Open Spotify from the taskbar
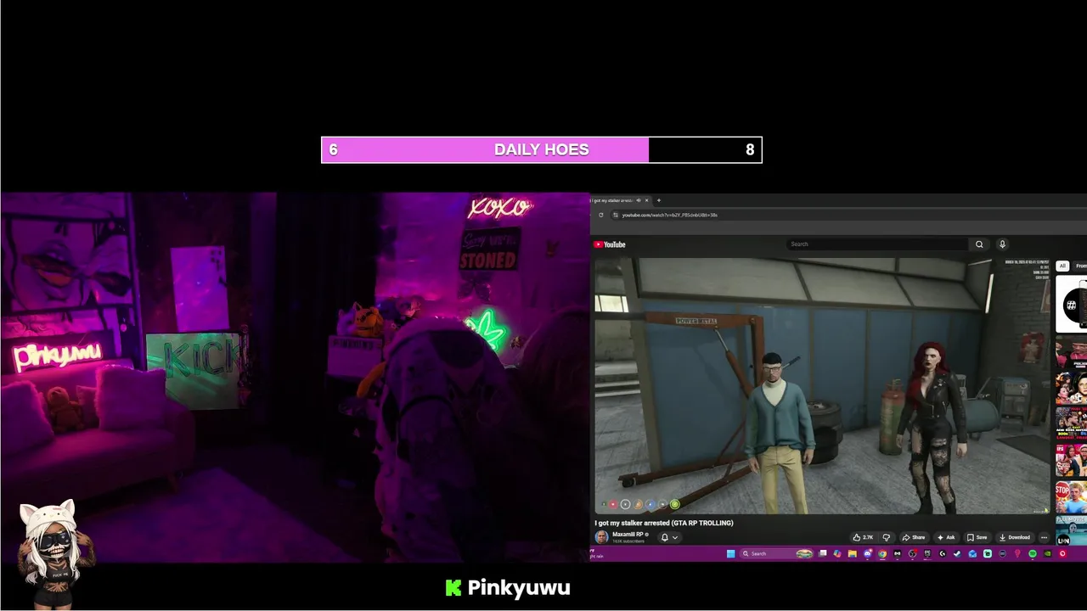 click(1032, 553)
